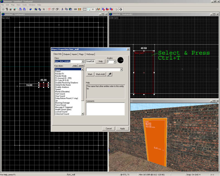Viewport: 220px width, 176px height.
Task: Click the Copy icon in main toolbar
Action: tap(67, 9)
